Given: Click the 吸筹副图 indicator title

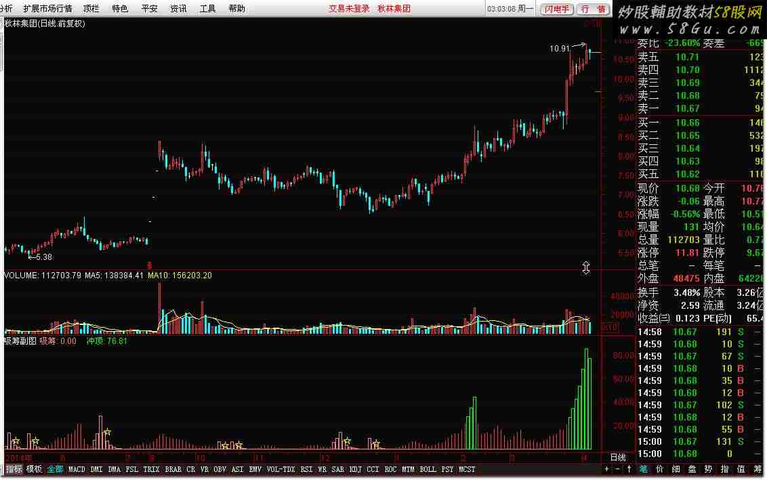Looking at the screenshot, I should [x=20, y=341].
